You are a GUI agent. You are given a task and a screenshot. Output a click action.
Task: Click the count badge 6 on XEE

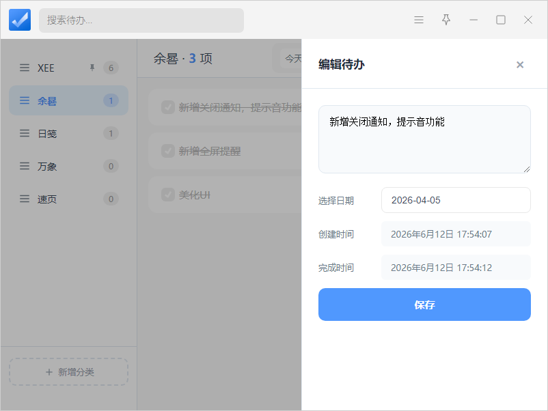111,68
